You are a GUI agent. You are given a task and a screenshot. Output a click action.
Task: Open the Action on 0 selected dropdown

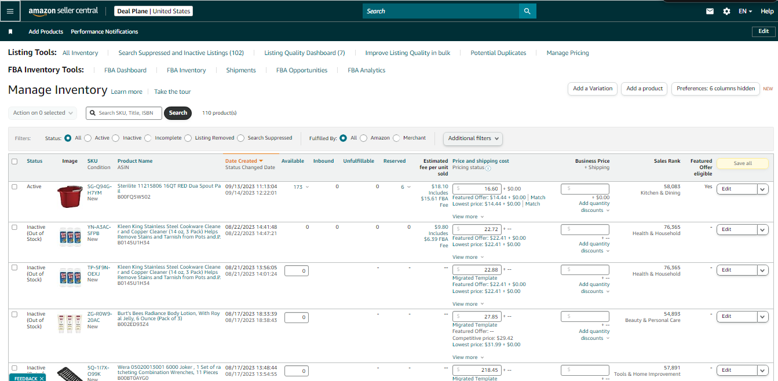[43, 113]
